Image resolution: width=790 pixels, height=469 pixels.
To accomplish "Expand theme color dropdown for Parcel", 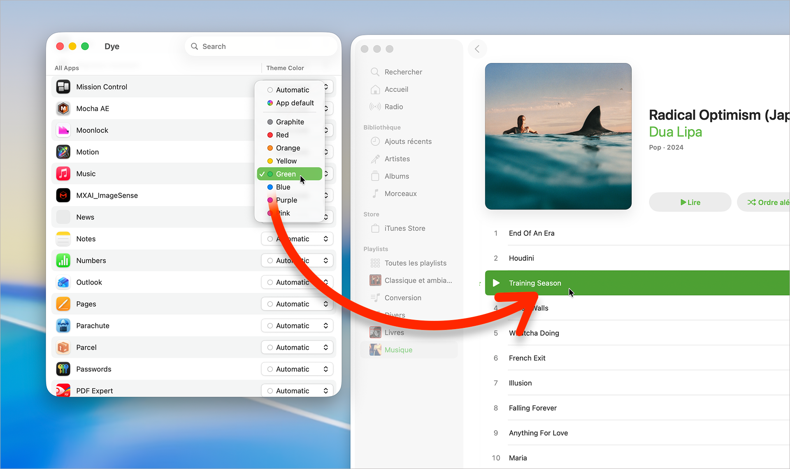I will [297, 348].
